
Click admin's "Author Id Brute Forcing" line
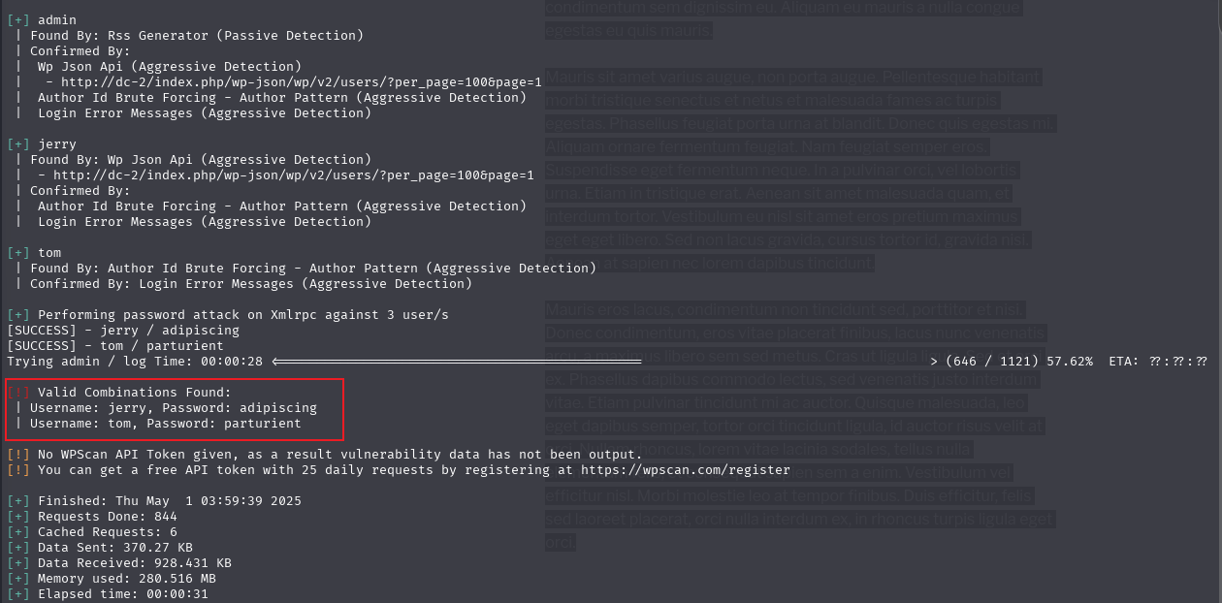coord(282,98)
